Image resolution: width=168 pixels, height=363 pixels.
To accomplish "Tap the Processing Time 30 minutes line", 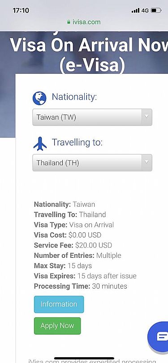I will click(80, 286).
